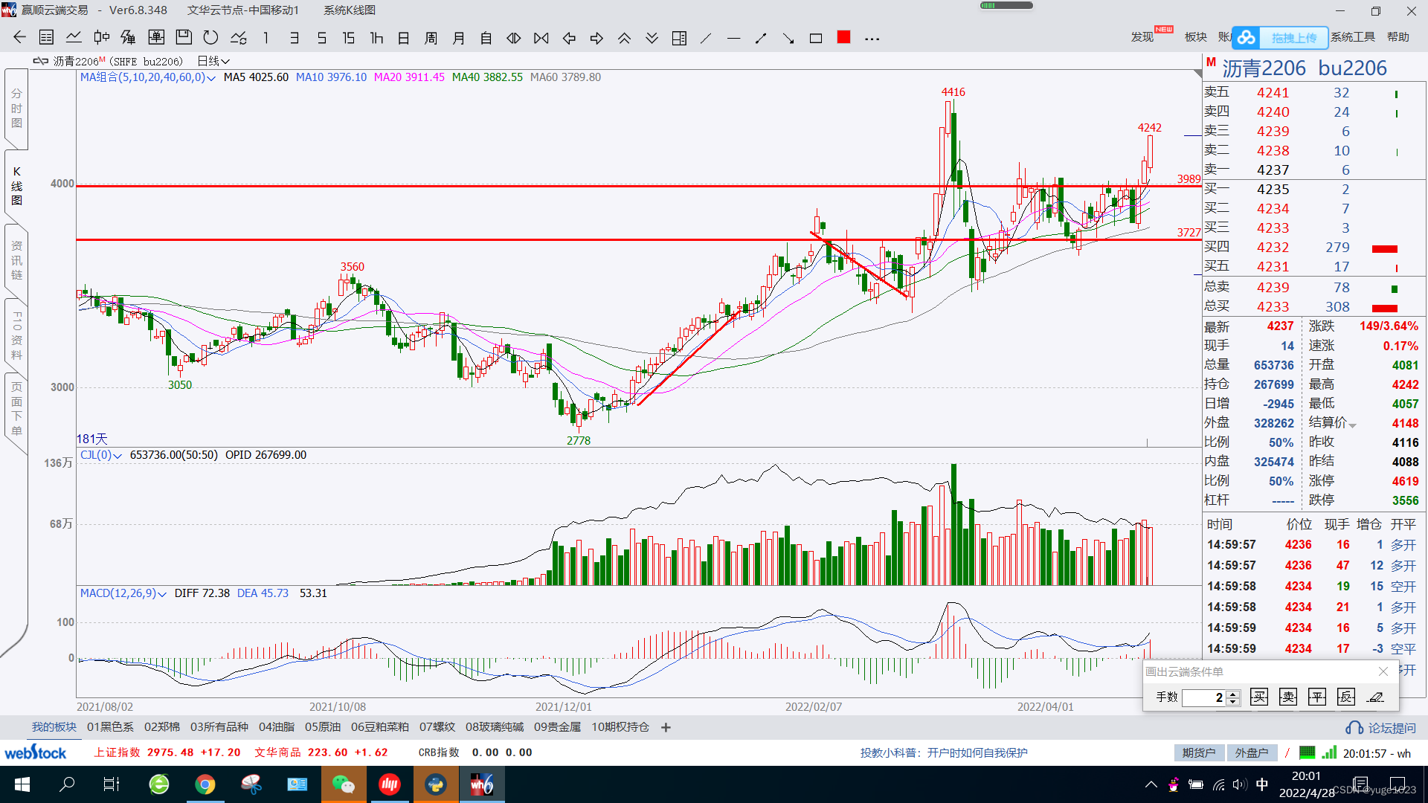Viewport: 1428px width, 803px height.
Task: Select the 1-minute period button
Action: (x=266, y=38)
